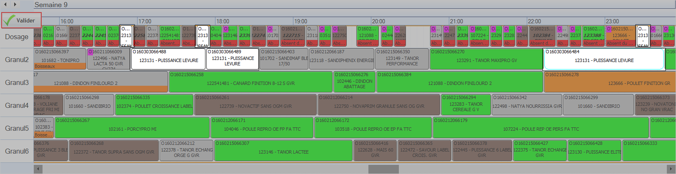This screenshot has height=174, width=676.
Task: Go to next week with right arrow
Action: point(15,4)
